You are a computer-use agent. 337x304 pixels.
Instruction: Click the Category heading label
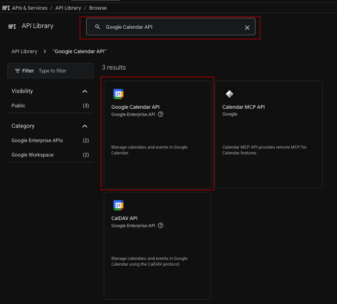click(x=23, y=126)
